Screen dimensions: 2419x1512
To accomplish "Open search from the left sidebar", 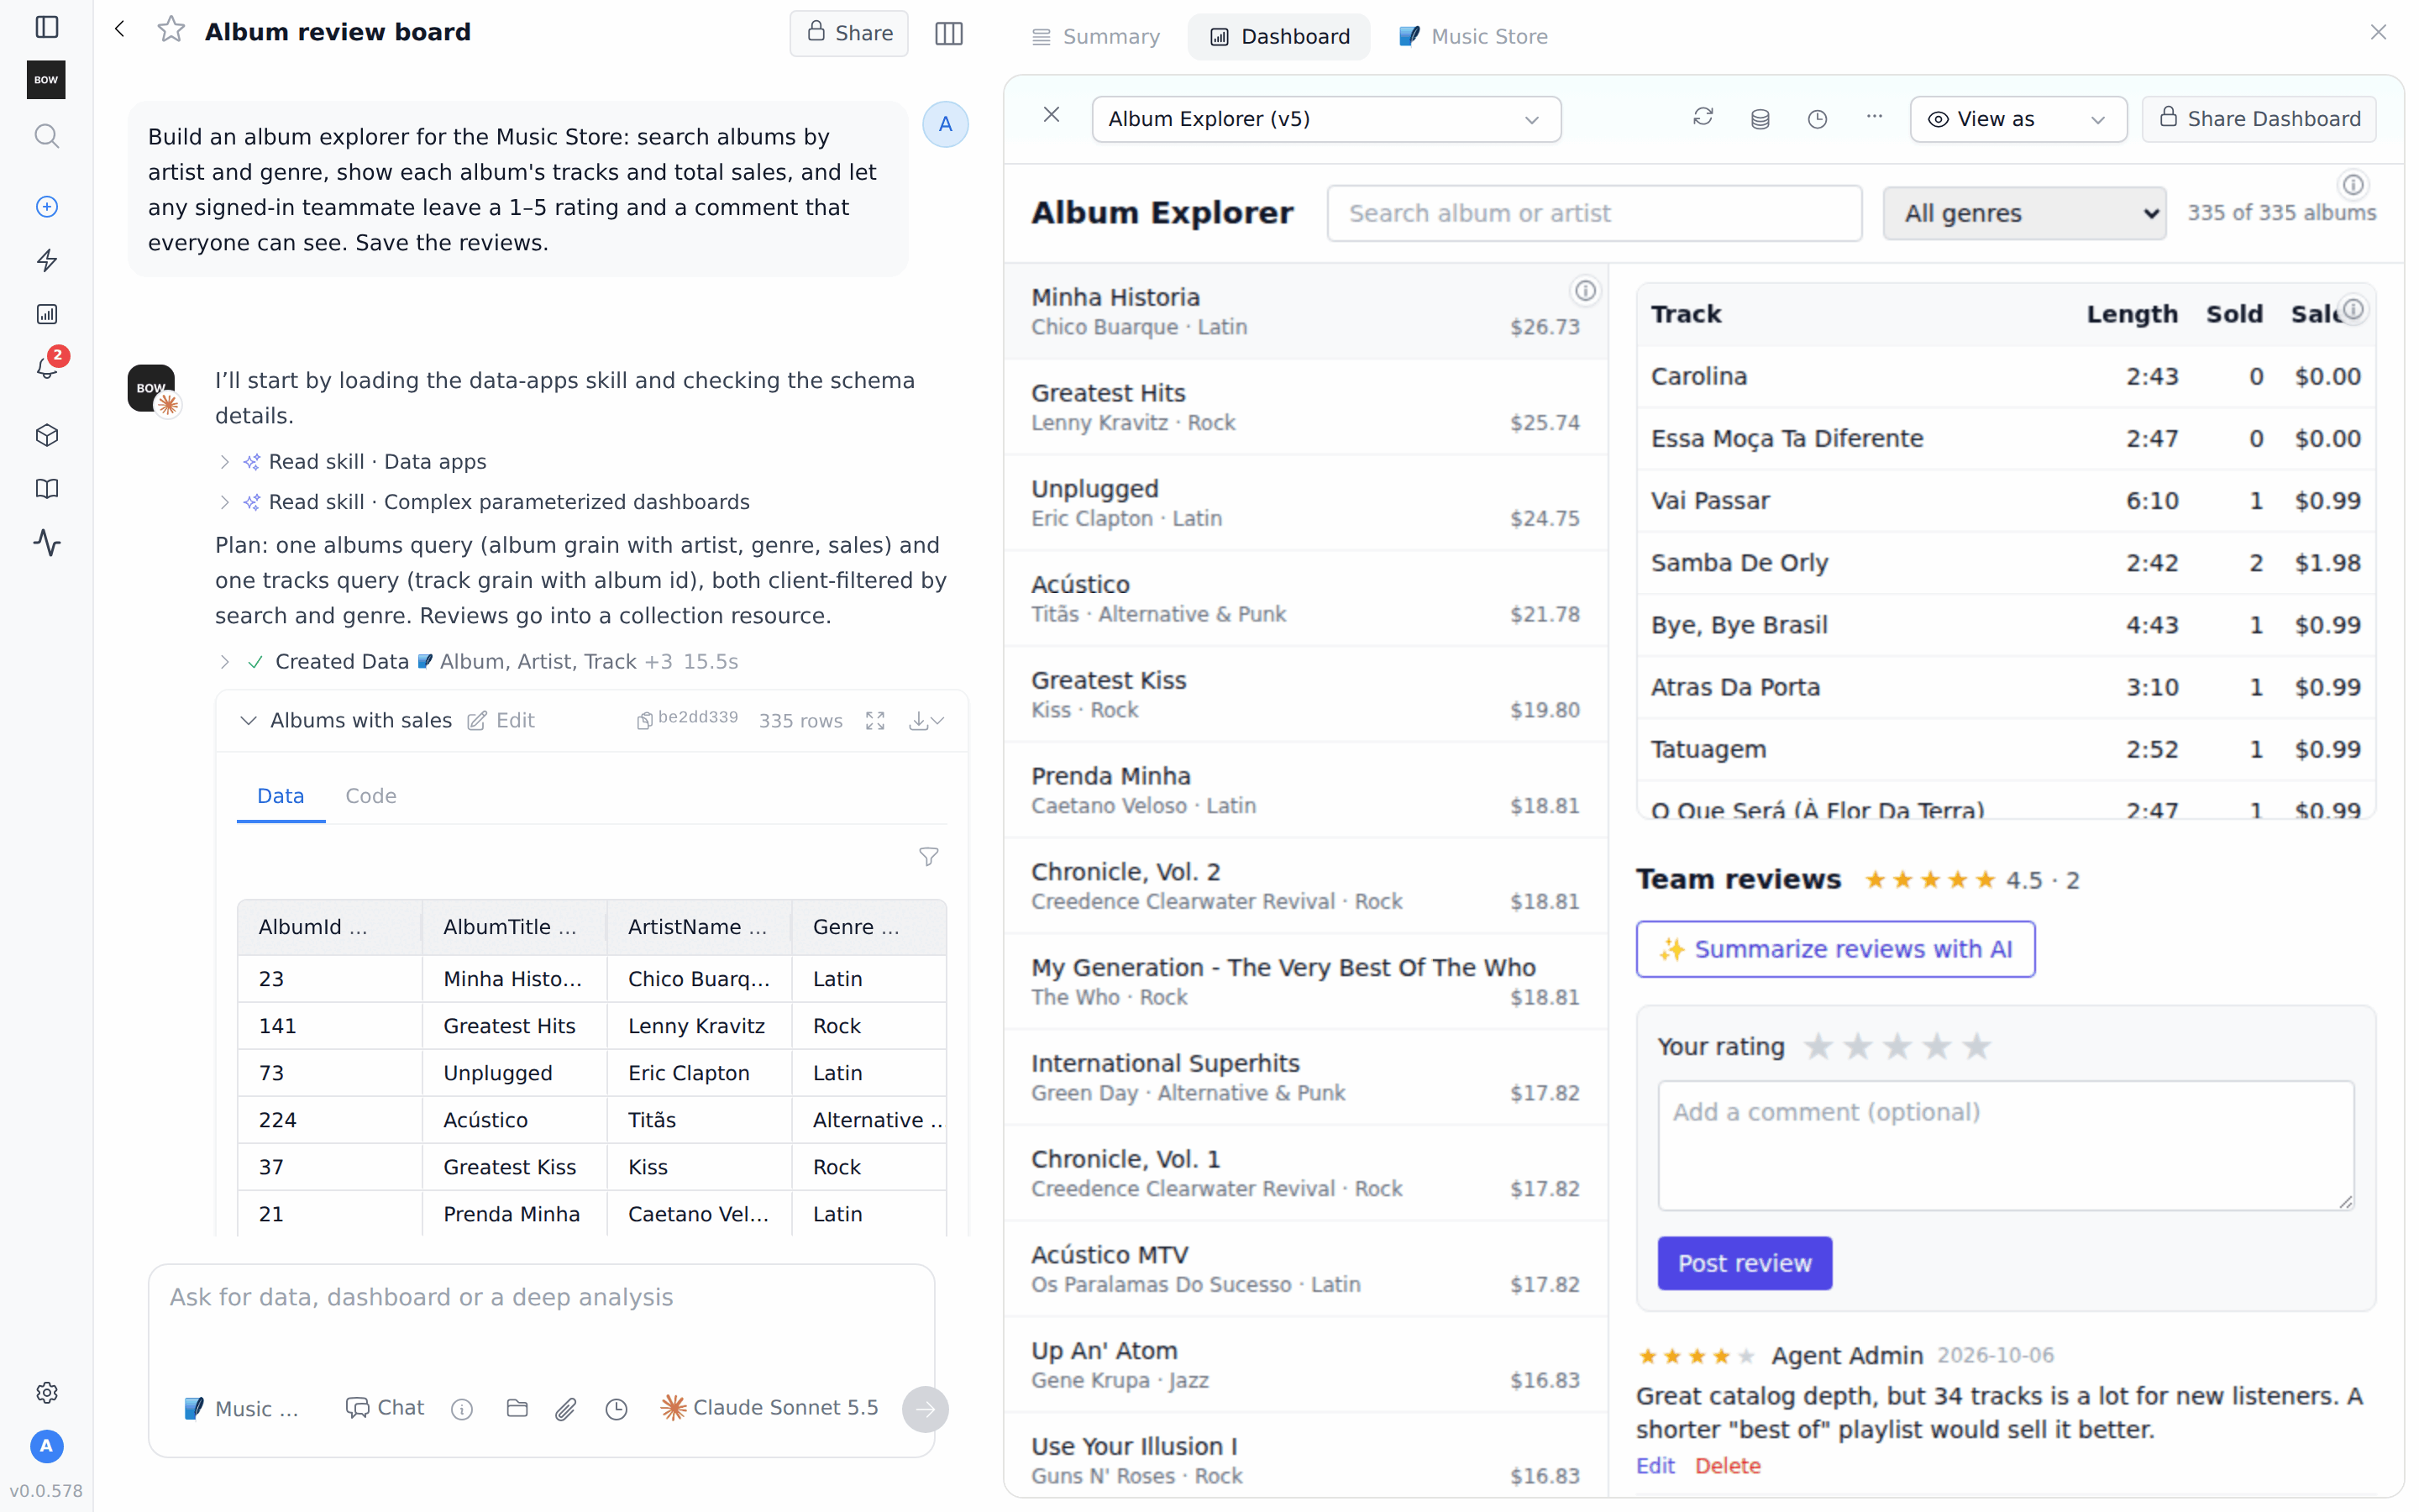I will click(46, 136).
